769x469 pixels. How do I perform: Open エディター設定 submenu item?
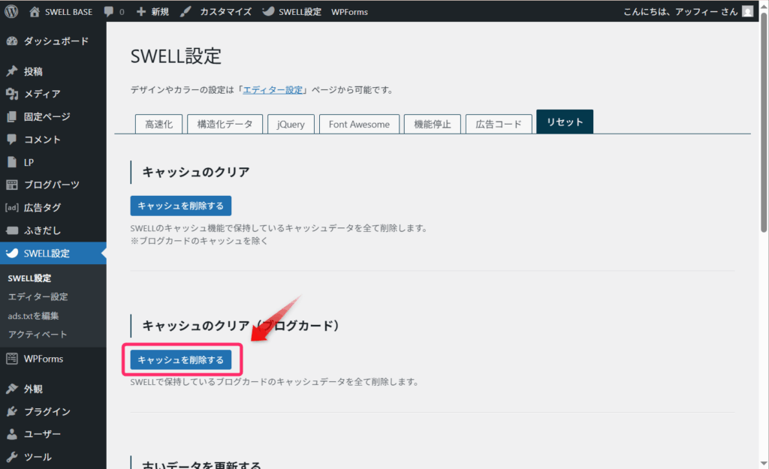click(38, 296)
